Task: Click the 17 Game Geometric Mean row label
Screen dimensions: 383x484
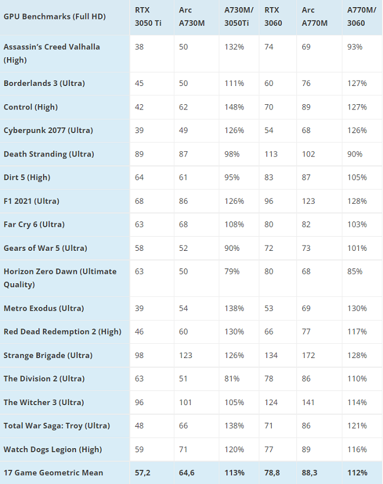Action: pyautogui.click(x=53, y=473)
